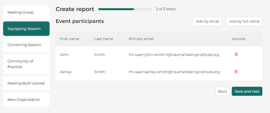This screenshot has height=113, width=270.
Task: Click the Primary email column header
Action: click(142, 39)
